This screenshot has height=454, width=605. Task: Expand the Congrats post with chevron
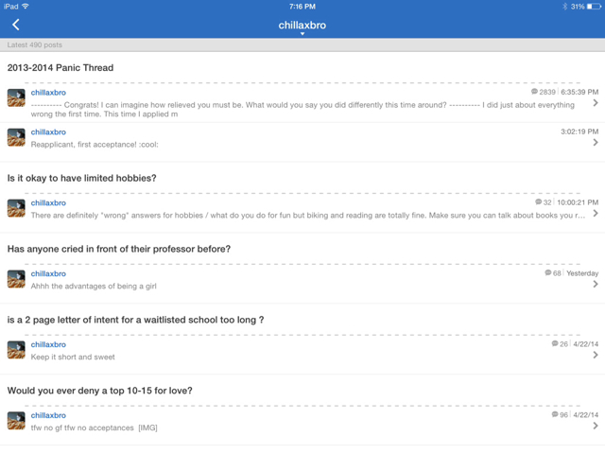click(x=596, y=103)
